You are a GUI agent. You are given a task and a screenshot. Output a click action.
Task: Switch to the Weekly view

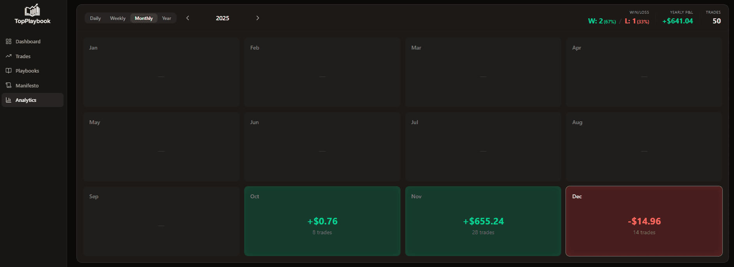tap(117, 18)
